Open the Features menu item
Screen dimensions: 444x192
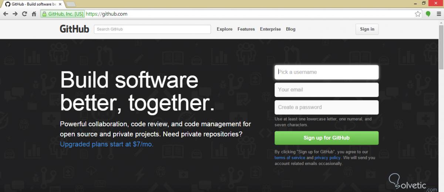pyautogui.click(x=246, y=29)
